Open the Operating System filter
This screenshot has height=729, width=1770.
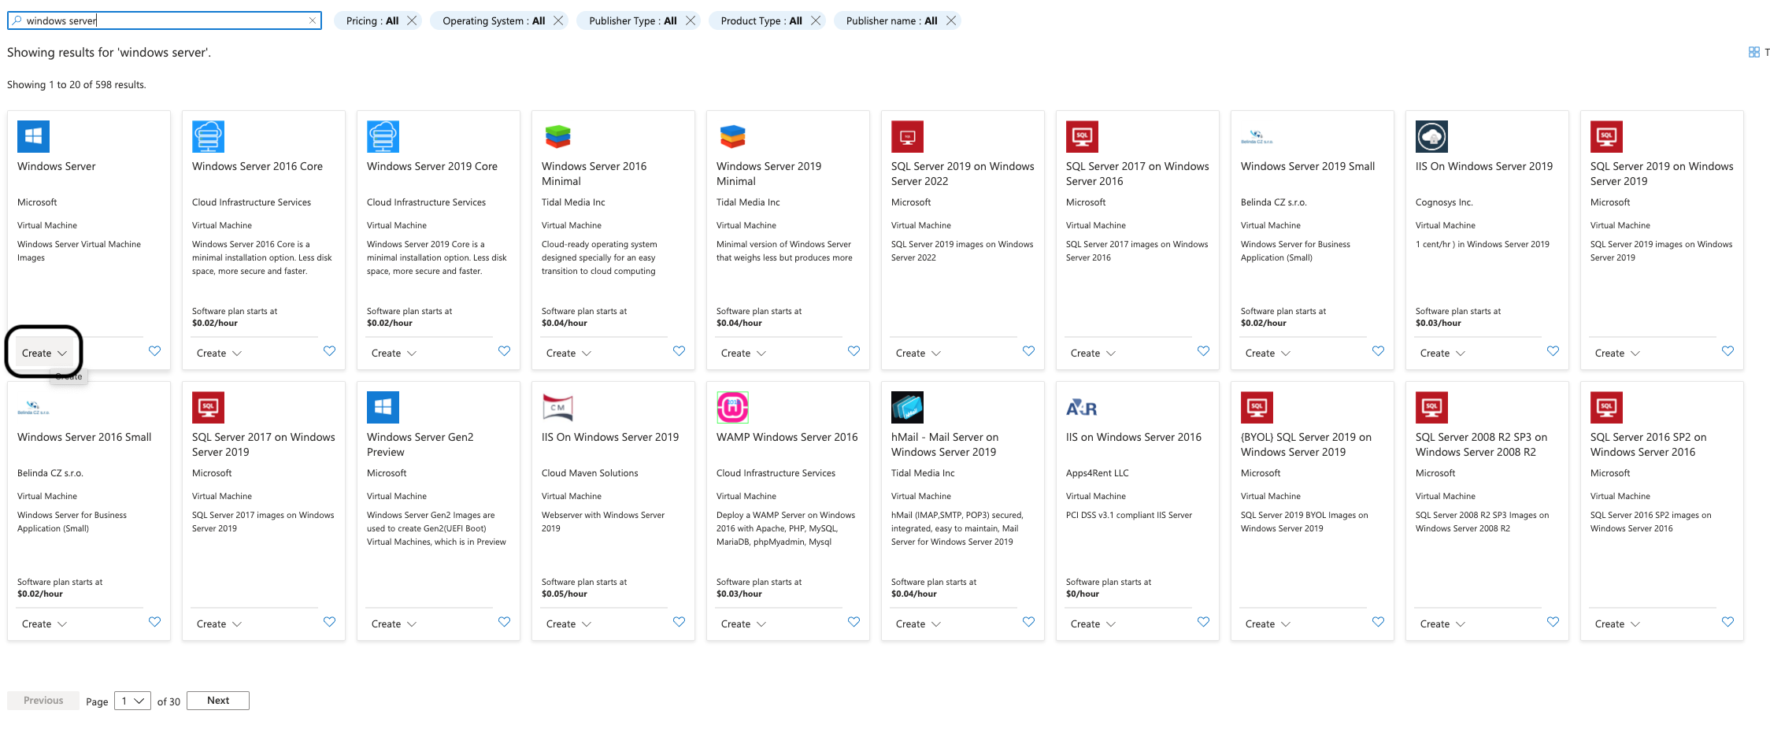pos(493,20)
